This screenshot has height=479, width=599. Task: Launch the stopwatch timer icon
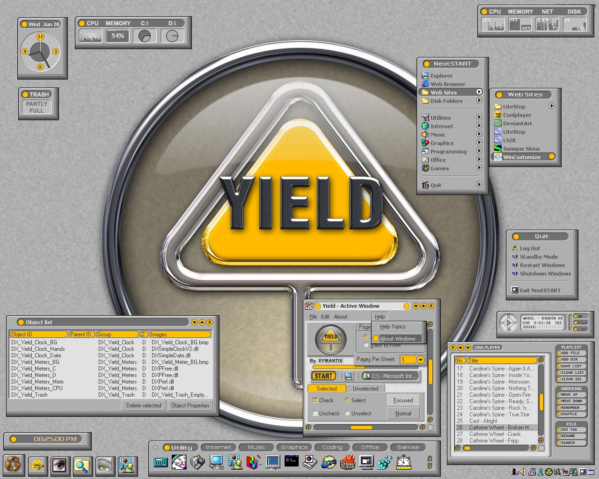click(x=403, y=463)
